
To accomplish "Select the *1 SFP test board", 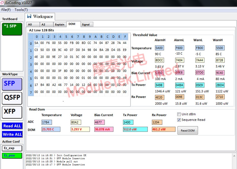I will (12, 29).
